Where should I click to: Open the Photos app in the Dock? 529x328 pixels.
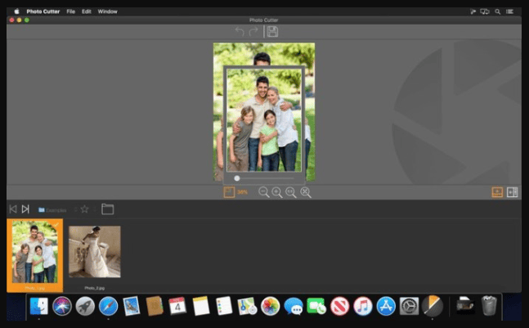pos(271,306)
